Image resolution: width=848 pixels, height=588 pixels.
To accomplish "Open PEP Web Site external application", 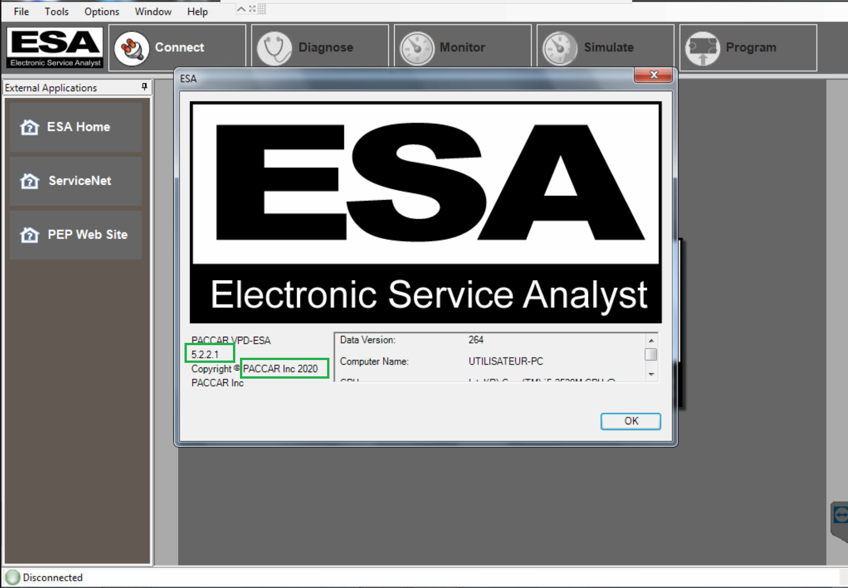I will pyautogui.click(x=75, y=235).
